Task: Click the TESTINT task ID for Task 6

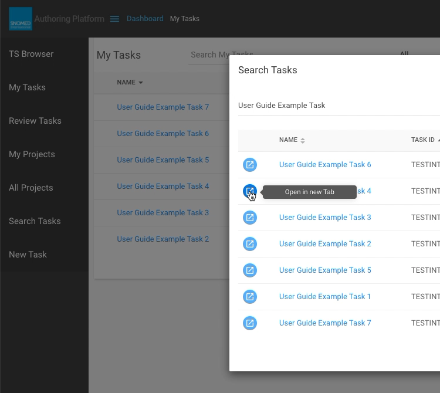Action: (425, 165)
